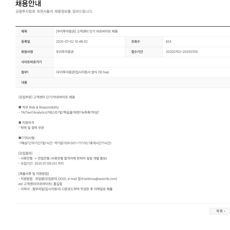The width and height of the screenshot is (230, 230).
Task: Click the 등록일 row label
Action: [x=25, y=42]
